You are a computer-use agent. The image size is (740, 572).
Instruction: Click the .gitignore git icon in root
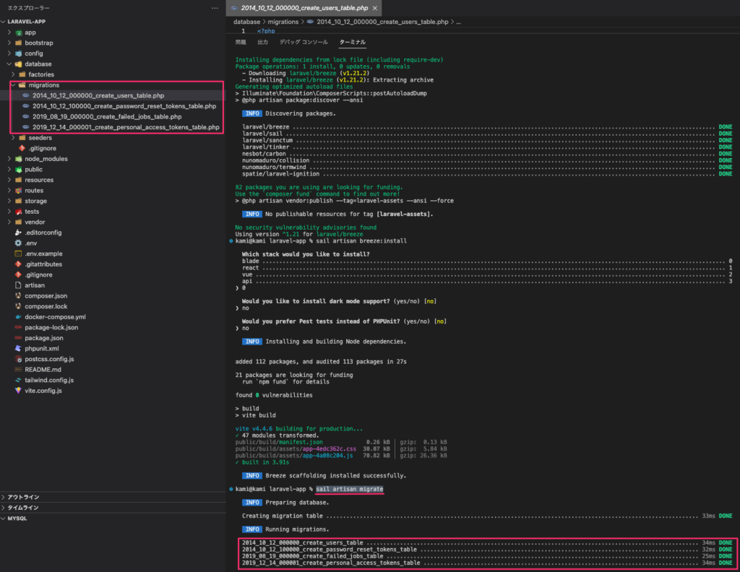[x=18, y=274]
